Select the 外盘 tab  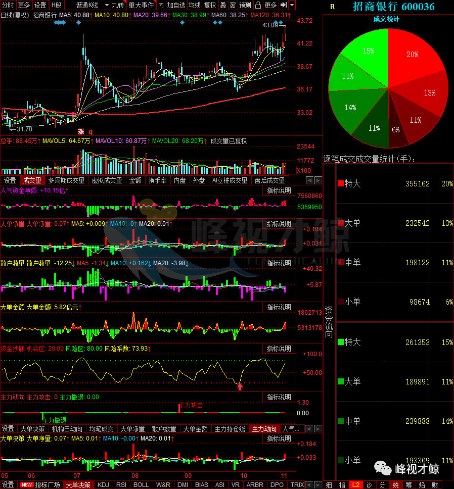pos(199,180)
